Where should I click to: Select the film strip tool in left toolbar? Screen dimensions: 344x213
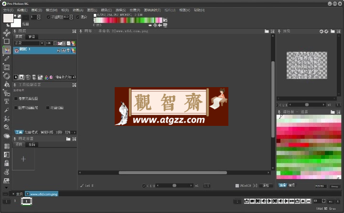point(7,180)
